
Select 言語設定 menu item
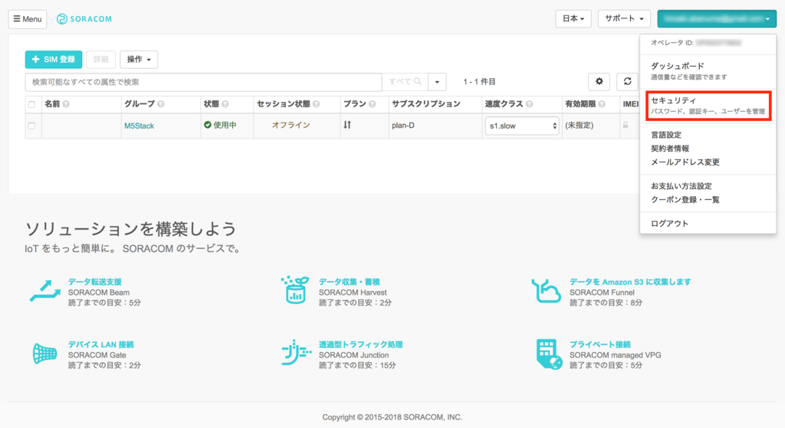666,135
